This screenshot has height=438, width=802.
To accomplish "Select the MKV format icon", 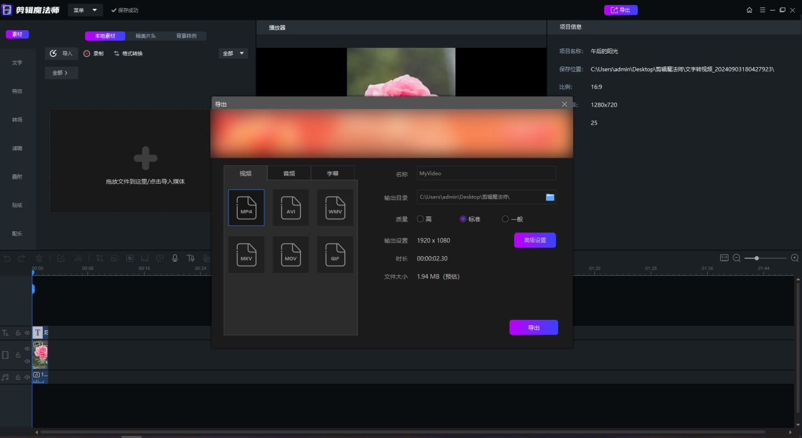I will tap(246, 254).
